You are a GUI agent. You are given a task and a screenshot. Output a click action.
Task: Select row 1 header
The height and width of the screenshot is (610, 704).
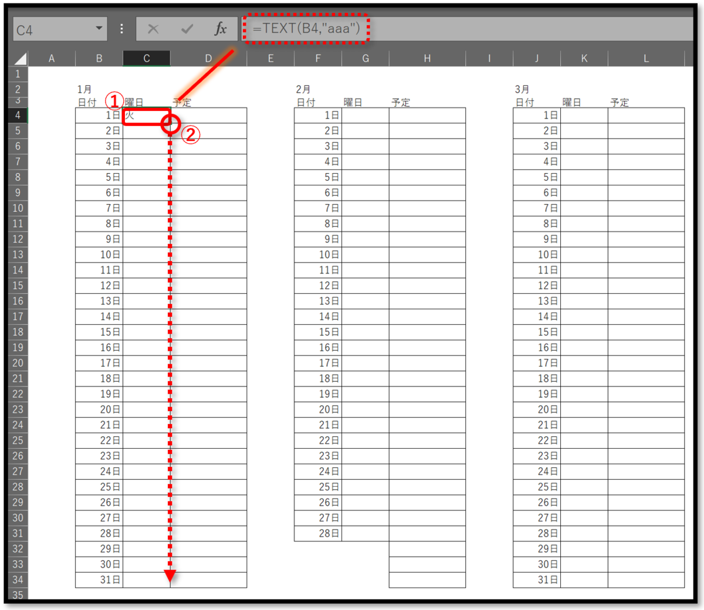click(18, 74)
